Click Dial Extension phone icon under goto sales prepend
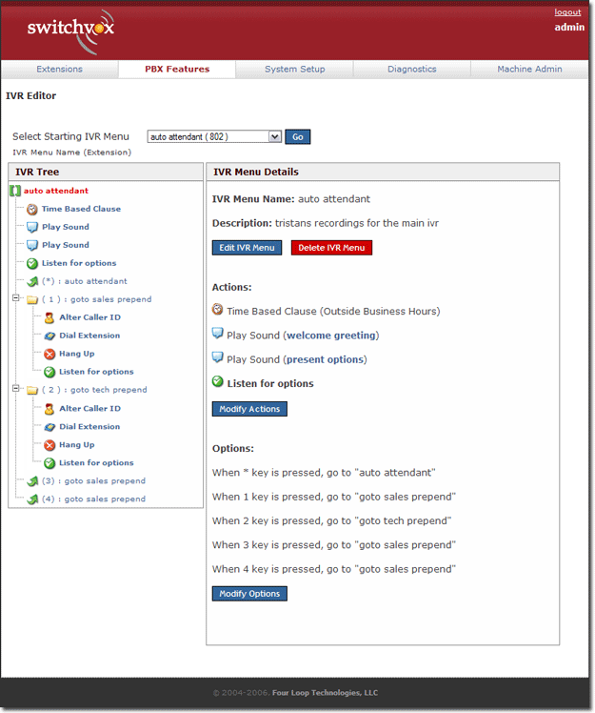The width and height of the screenshot is (595, 713). [50, 336]
